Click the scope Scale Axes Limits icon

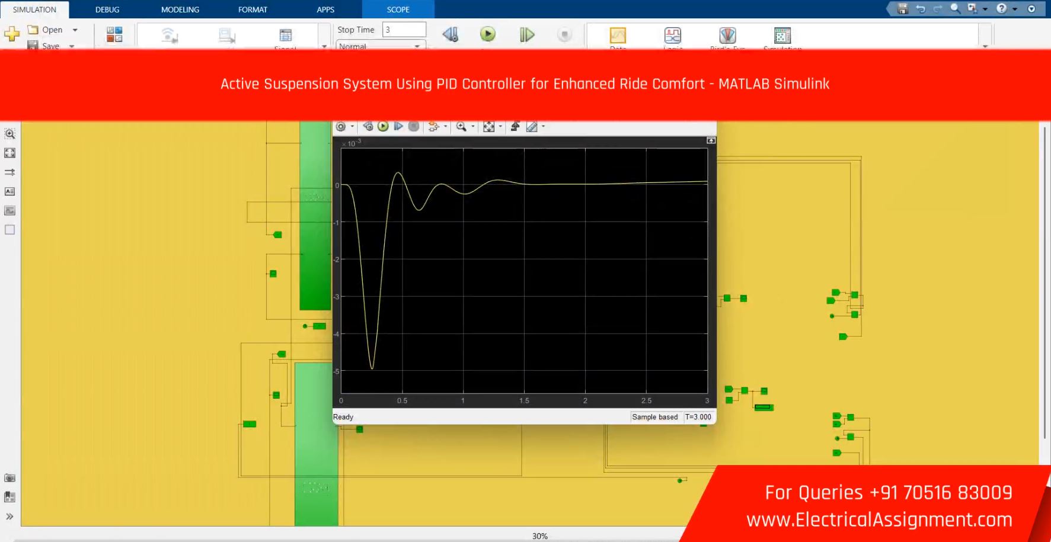(488, 127)
